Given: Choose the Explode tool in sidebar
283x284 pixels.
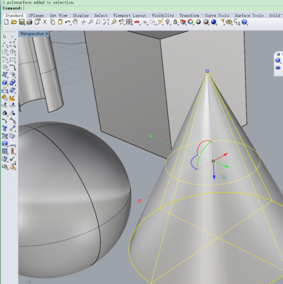Looking at the screenshot, I should tap(12, 98).
